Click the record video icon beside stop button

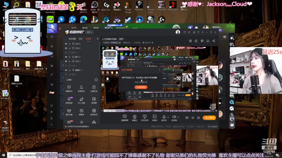point(187,118)
